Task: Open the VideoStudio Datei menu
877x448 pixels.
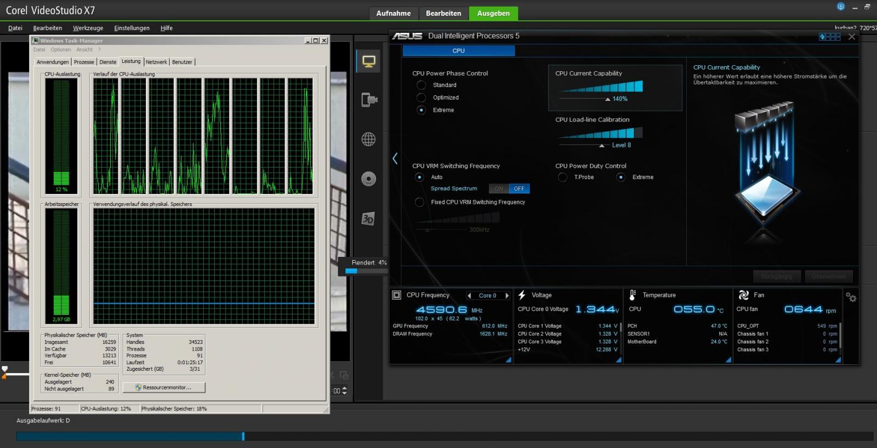Action: coord(15,28)
